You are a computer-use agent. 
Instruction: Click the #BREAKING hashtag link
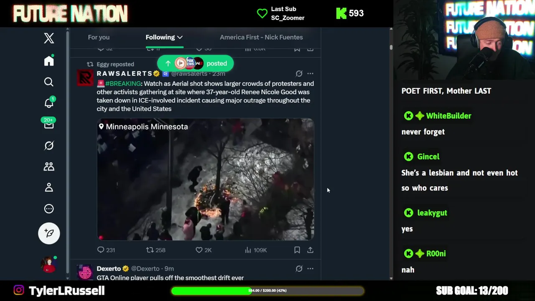pos(123,84)
